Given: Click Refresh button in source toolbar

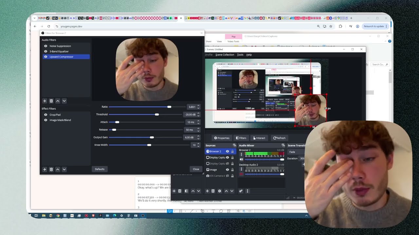Looking at the screenshot, I should point(279,138).
